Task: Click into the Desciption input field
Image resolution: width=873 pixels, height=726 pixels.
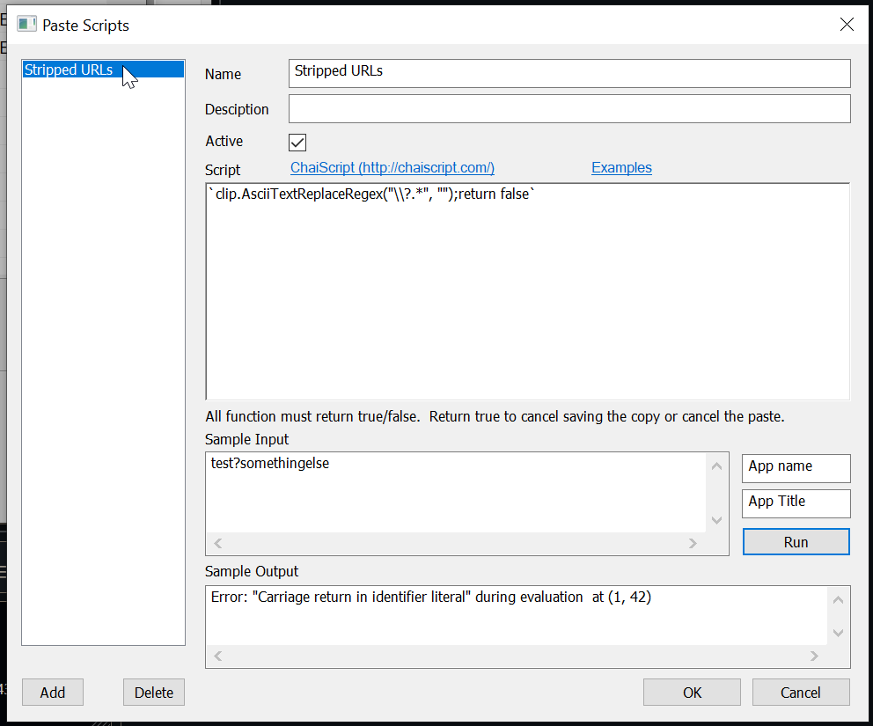Action: [x=569, y=108]
